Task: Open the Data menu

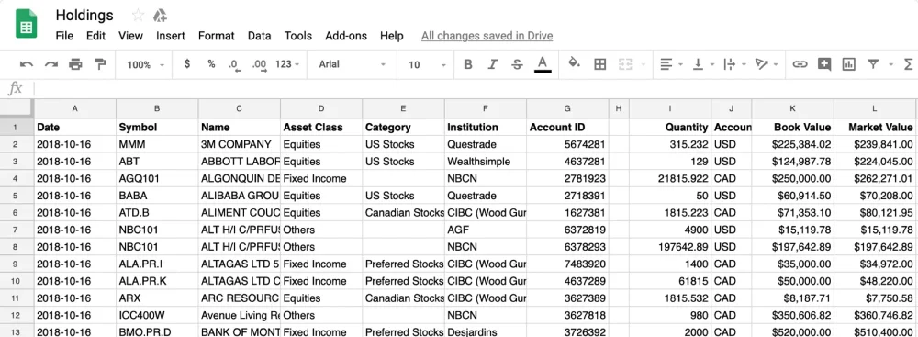Action: click(x=260, y=36)
